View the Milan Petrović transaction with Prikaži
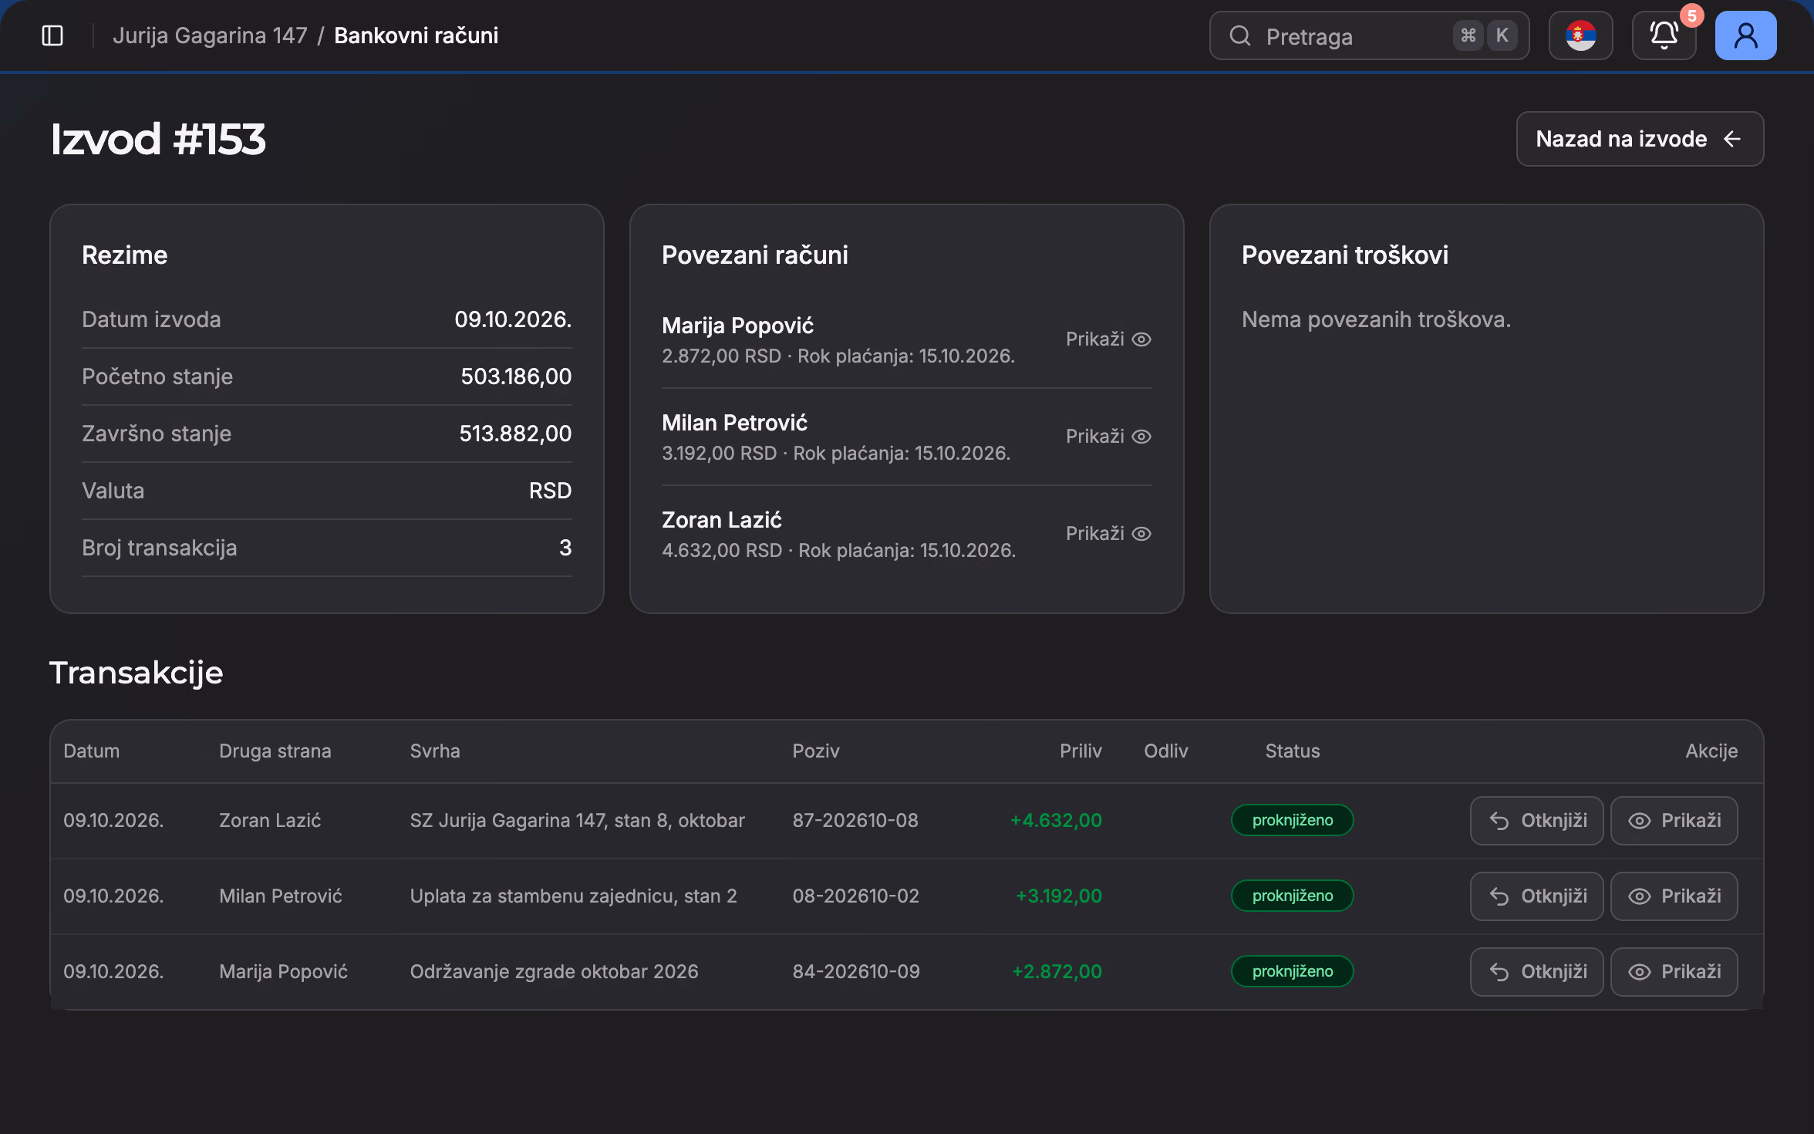 click(x=1674, y=896)
